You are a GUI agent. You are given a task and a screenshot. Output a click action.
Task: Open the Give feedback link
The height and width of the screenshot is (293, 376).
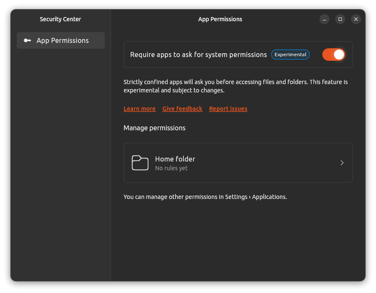182,109
